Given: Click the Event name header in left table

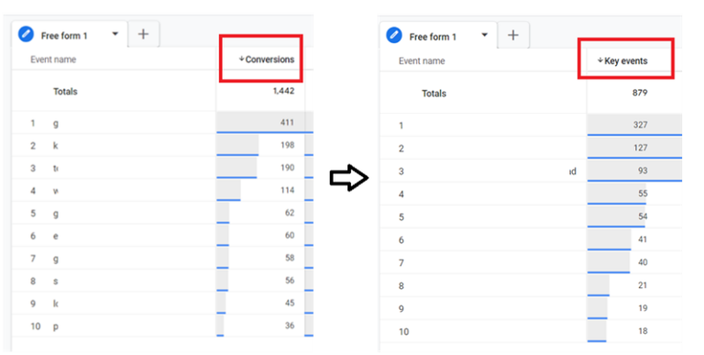Looking at the screenshot, I should click(53, 60).
